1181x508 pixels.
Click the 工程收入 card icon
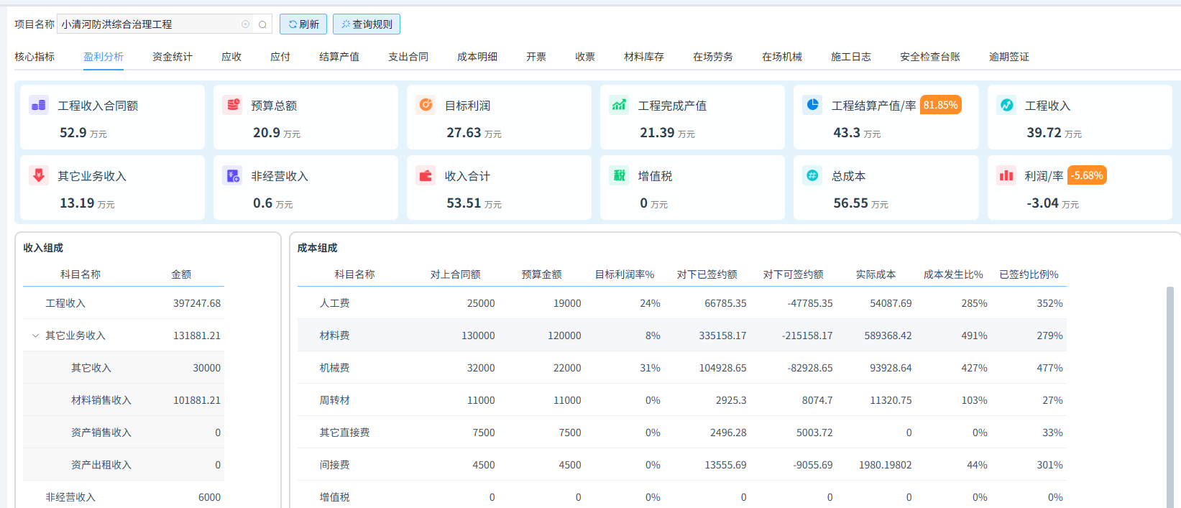click(x=1006, y=105)
